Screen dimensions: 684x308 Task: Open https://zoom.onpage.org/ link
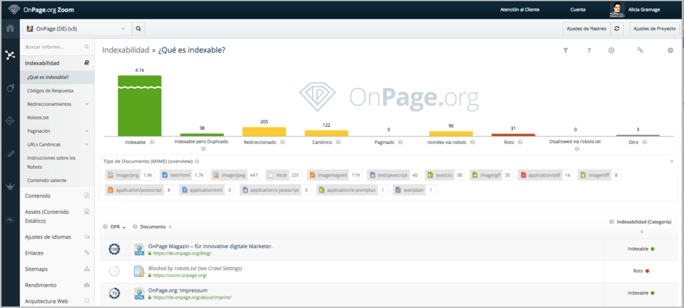click(180, 275)
